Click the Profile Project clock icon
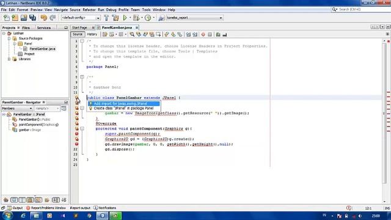 [148, 18]
